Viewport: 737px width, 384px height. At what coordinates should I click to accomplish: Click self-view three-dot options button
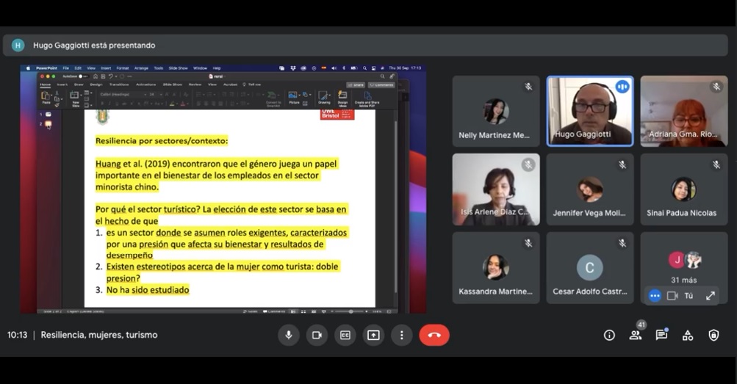click(655, 296)
